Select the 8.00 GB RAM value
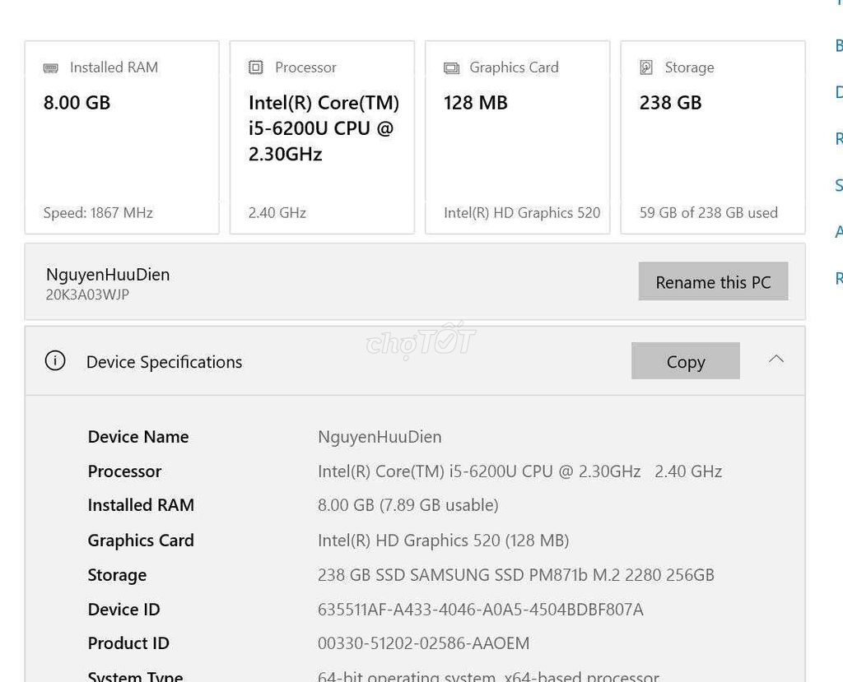The image size is (843, 682). click(77, 102)
